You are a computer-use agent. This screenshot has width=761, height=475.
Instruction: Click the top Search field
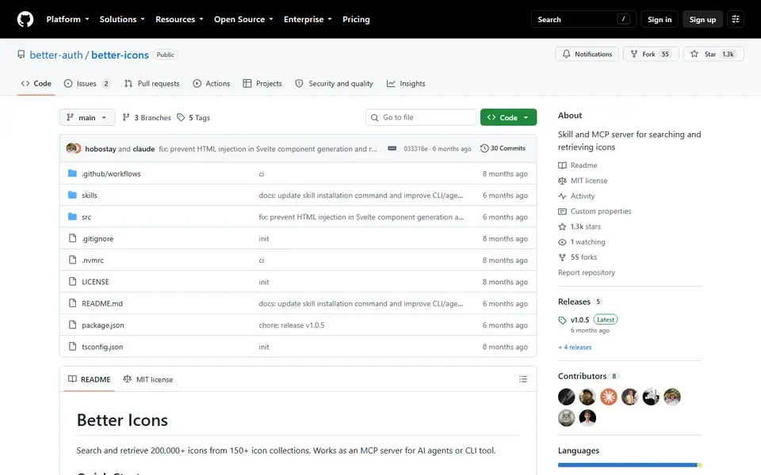583,19
